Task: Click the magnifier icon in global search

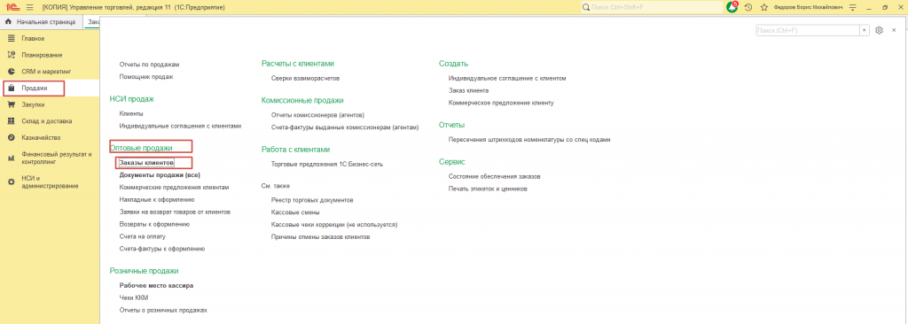Action: [585, 7]
